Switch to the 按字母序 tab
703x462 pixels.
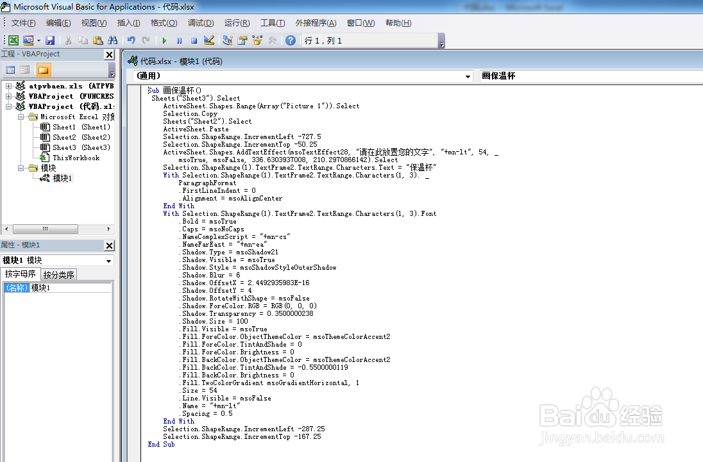20,274
